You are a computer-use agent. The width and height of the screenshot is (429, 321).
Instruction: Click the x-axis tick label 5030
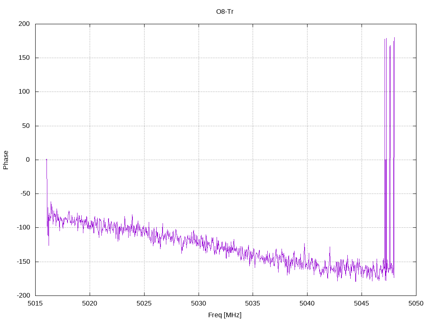point(199,303)
